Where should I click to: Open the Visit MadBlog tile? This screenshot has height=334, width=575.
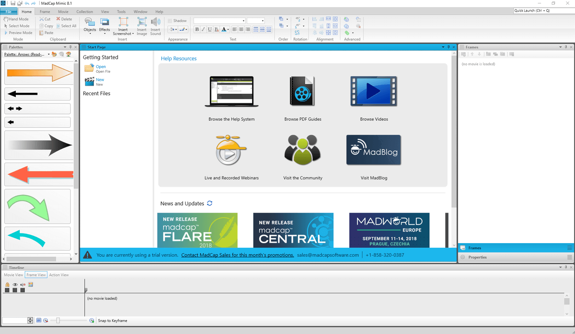[374, 150]
